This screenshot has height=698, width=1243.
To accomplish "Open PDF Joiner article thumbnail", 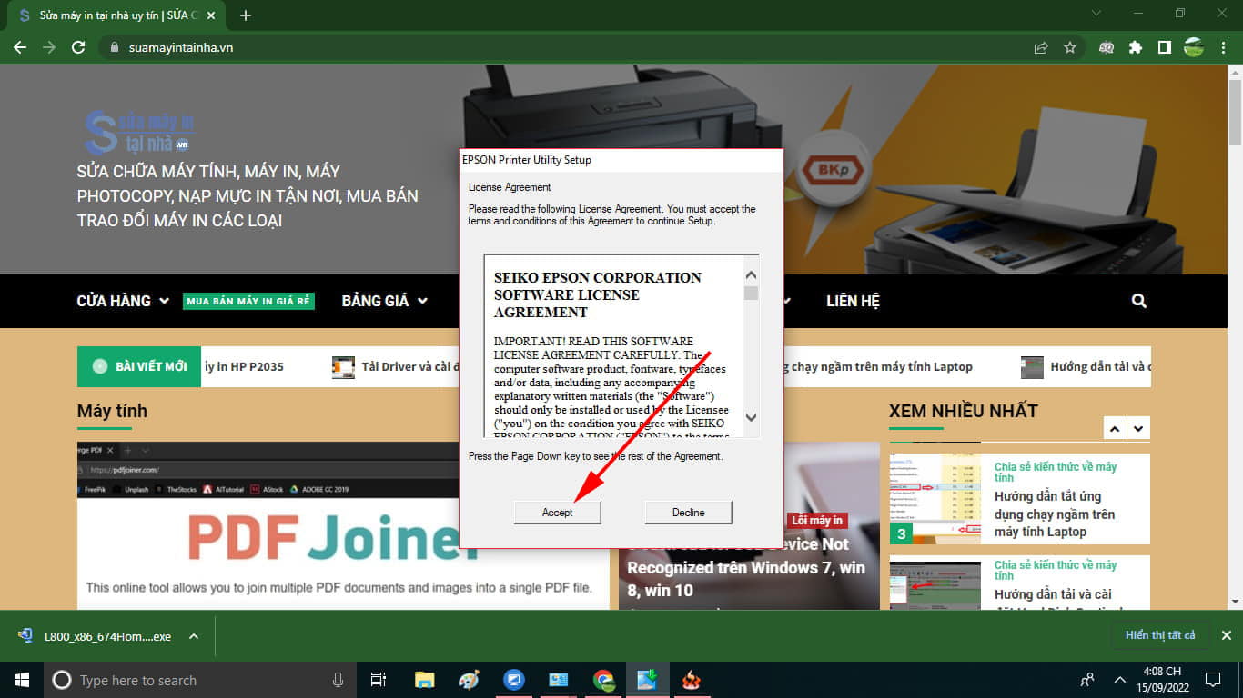I will click(343, 525).
